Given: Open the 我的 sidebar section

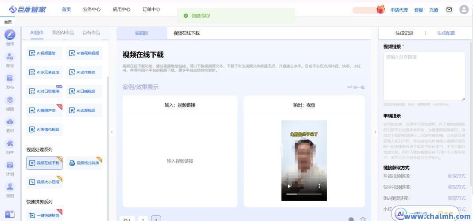Looking at the screenshot, I should tap(10, 189).
